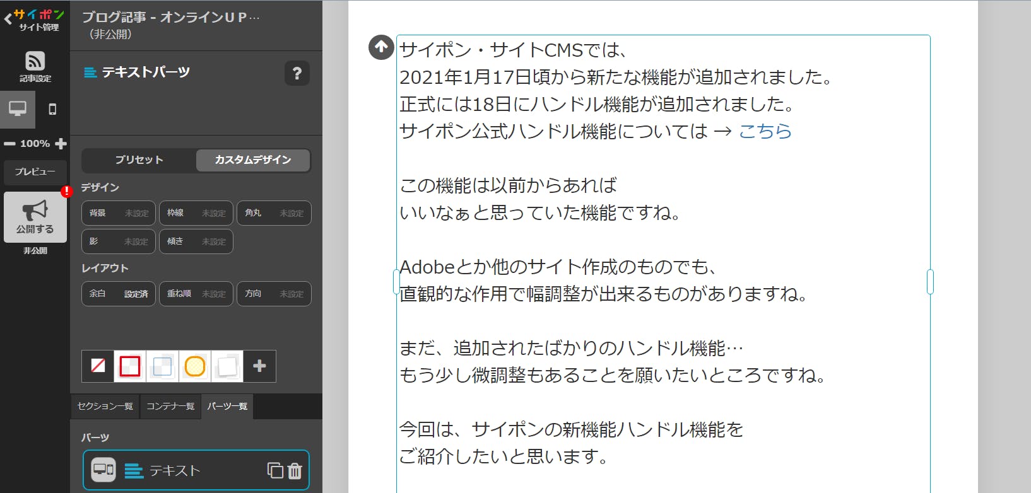Switch to desktop view icon
This screenshot has width=1031, height=493.
[18, 109]
